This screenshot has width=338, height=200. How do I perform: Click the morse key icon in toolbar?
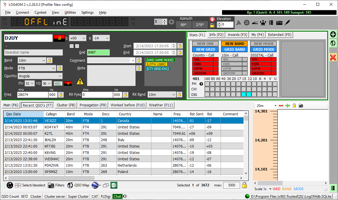pyautogui.click(x=255, y=23)
